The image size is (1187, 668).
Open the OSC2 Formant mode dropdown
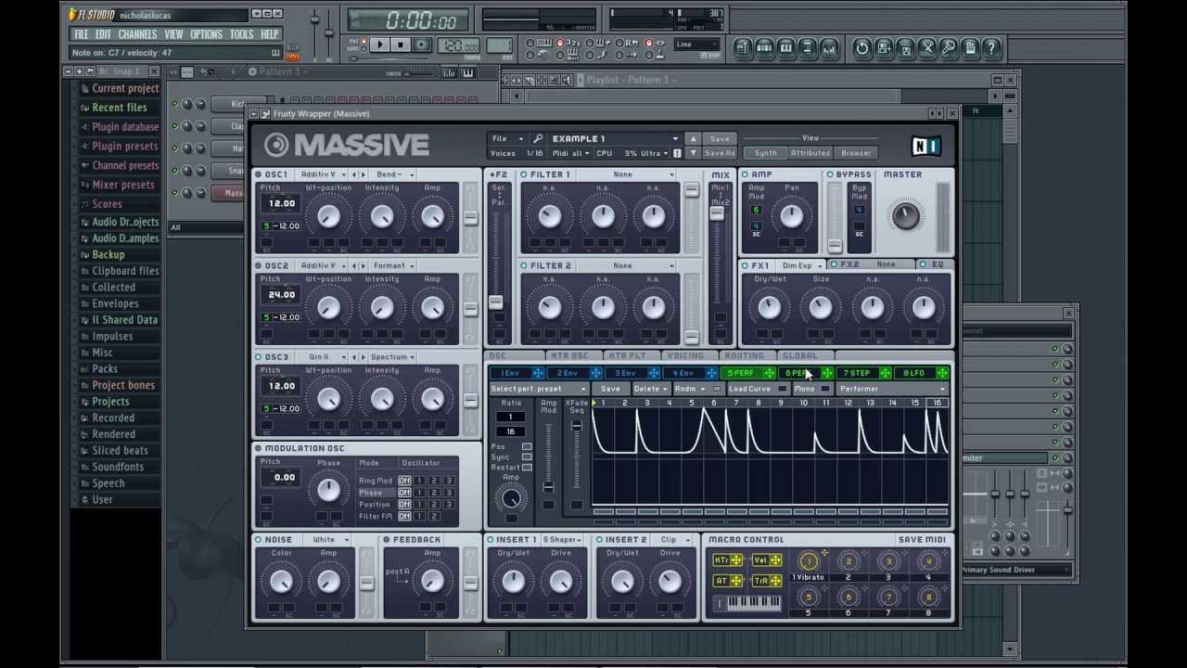click(x=393, y=265)
